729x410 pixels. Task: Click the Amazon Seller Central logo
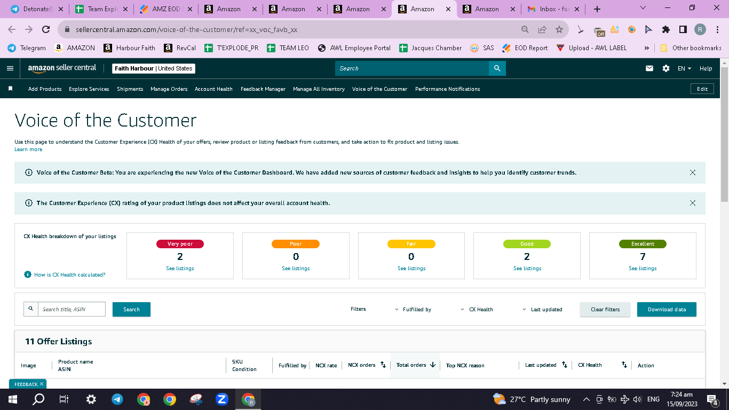pos(62,68)
